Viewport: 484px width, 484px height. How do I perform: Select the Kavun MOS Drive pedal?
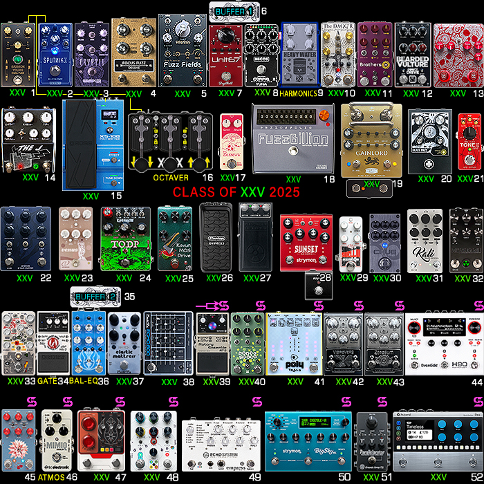(x=175, y=239)
